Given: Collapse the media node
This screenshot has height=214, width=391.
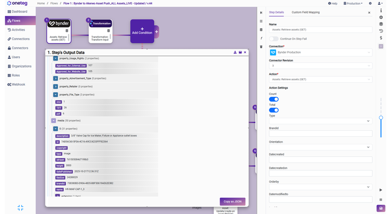Looking at the screenshot, I should click(54, 121).
